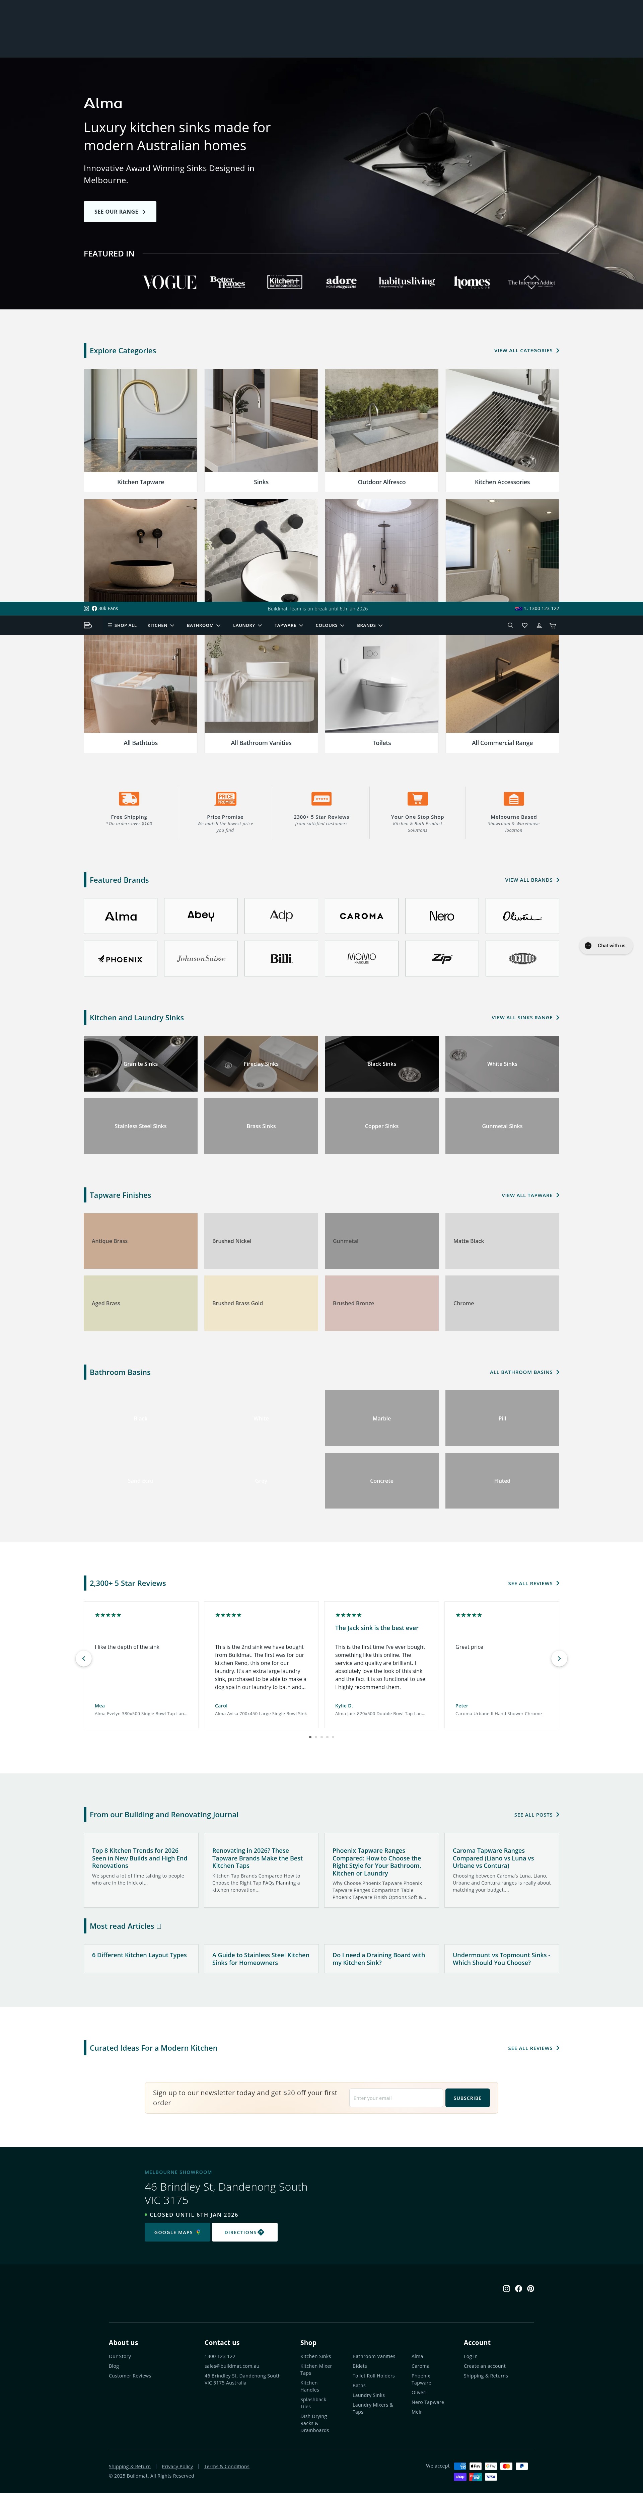
Task: Open the account user icon
Action: 540,625
